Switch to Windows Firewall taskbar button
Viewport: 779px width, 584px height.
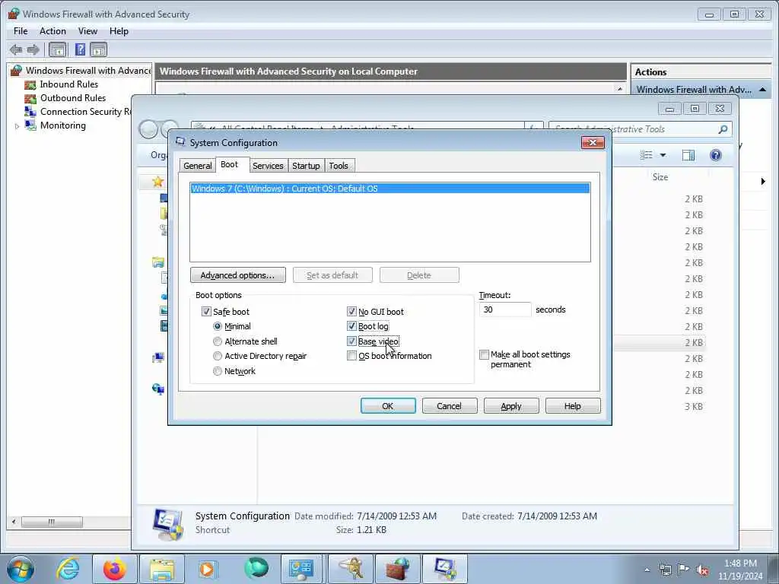pos(396,569)
